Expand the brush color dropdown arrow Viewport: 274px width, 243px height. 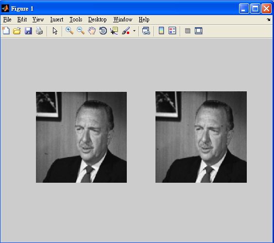pyautogui.click(x=134, y=31)
